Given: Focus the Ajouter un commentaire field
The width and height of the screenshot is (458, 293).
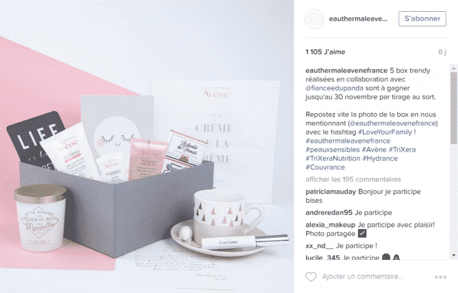Looking at the screenshot, I should click(x=363, y=277).
